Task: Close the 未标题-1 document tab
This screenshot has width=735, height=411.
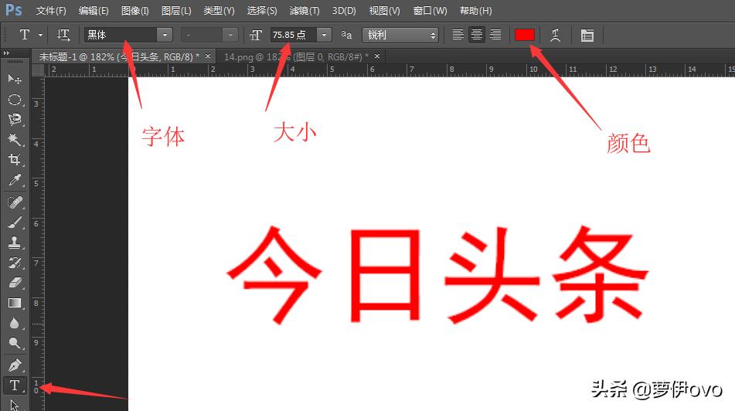Action: pyautogui.click(x=208, y=56)
